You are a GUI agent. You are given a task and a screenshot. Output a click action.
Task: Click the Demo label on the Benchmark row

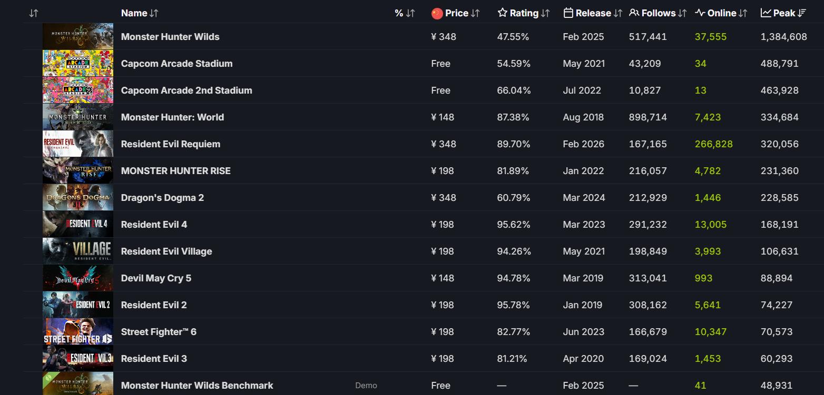[x=366, y=386]
